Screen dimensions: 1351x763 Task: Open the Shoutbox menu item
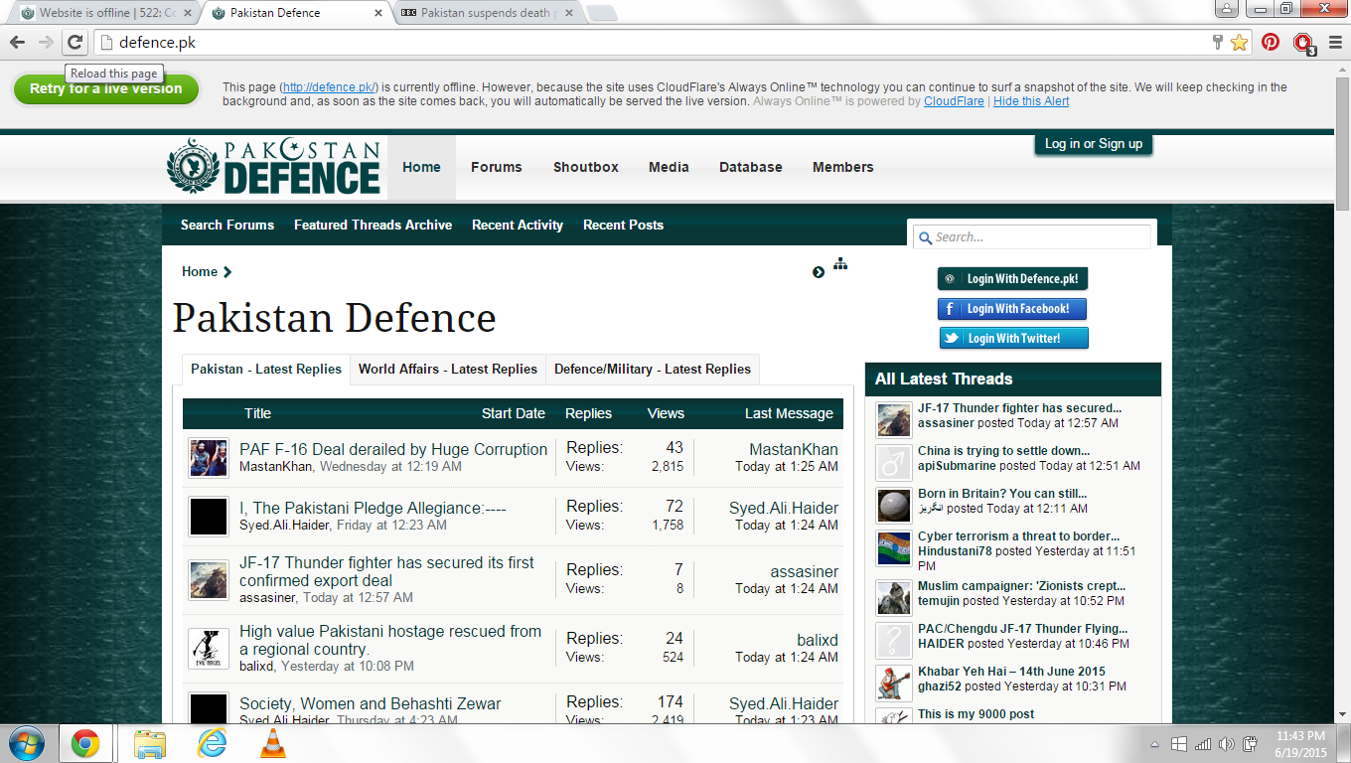click(586, 167)
